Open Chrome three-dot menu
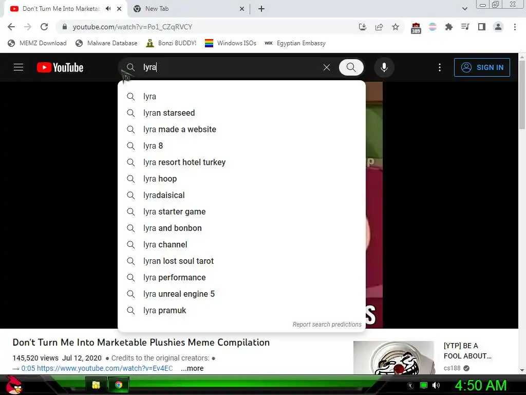 [x=515, y=27]
